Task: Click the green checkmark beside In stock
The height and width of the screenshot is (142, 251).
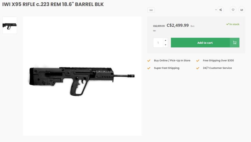Action: pyautogui.click(x=228, y=24)
